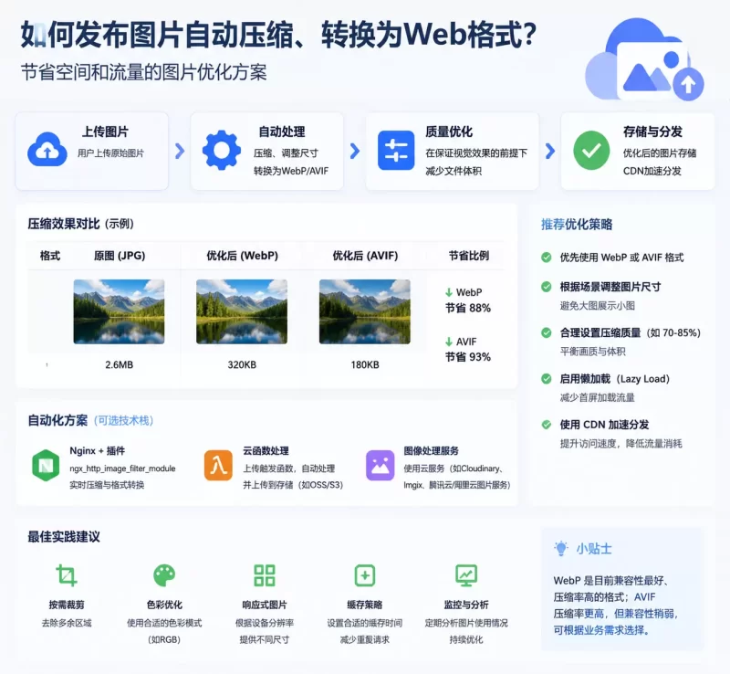Click the 可选技术栈 blue label
The image size is (730, 674).
pyautogui.click(x=123, y=421)
